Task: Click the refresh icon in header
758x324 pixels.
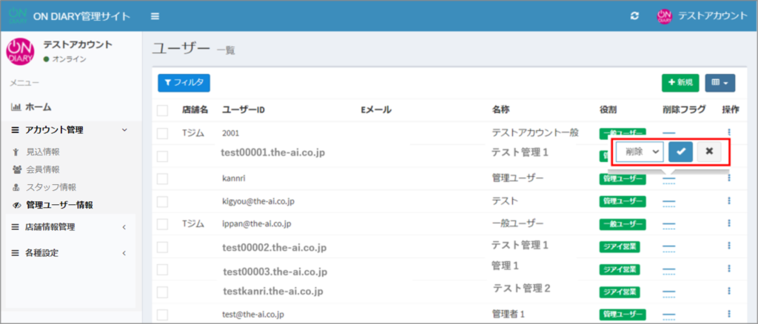Action: [634, 16]
